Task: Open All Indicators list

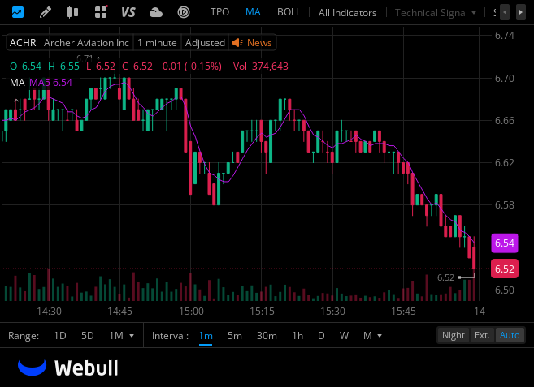Action: coord(347,13)
